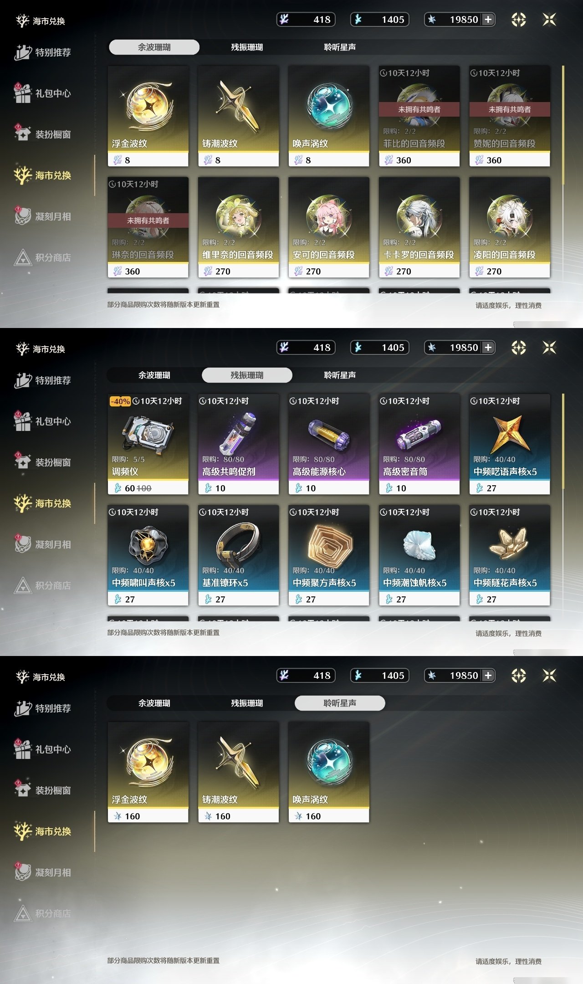583x984 pixels.
Task: Select the locked 菲比的回音频段 card
Action: tap(419, 116)
